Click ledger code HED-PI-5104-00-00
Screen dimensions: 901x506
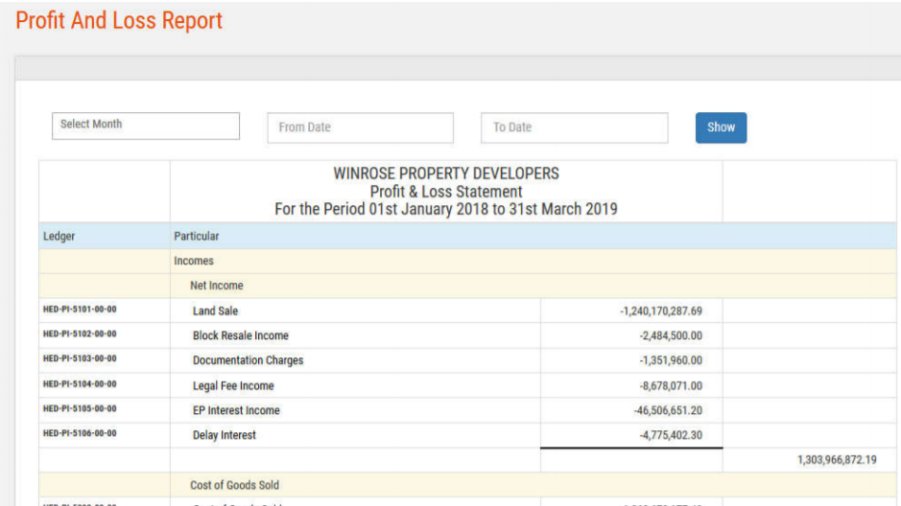coord(80,384)
